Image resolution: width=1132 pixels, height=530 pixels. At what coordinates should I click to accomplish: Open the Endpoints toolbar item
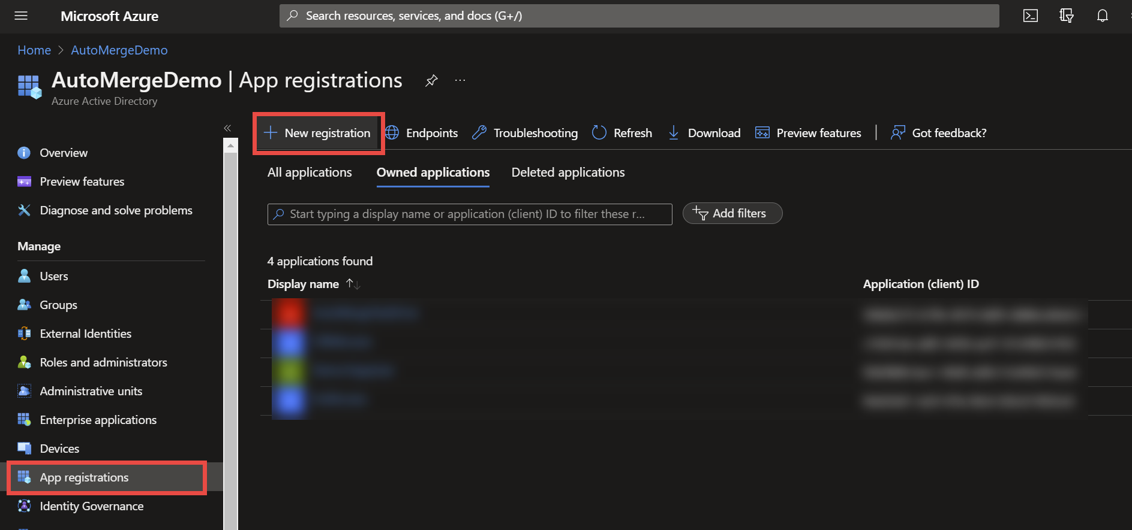coord(421,133)
